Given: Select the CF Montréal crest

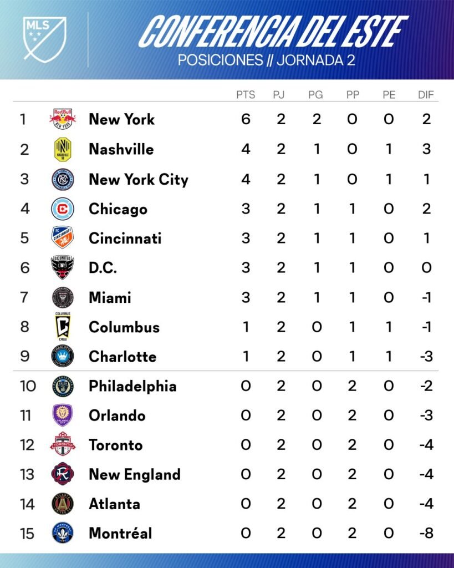Looking at the screenshot, I should (63, 533).
